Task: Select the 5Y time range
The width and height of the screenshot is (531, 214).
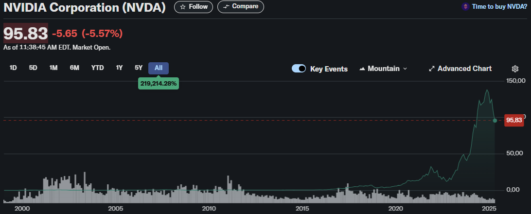Action: point(139,68)
